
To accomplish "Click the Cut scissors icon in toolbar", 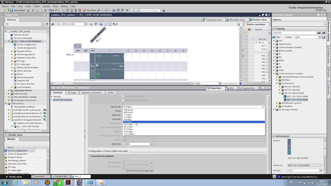I will tap(33, 10).
